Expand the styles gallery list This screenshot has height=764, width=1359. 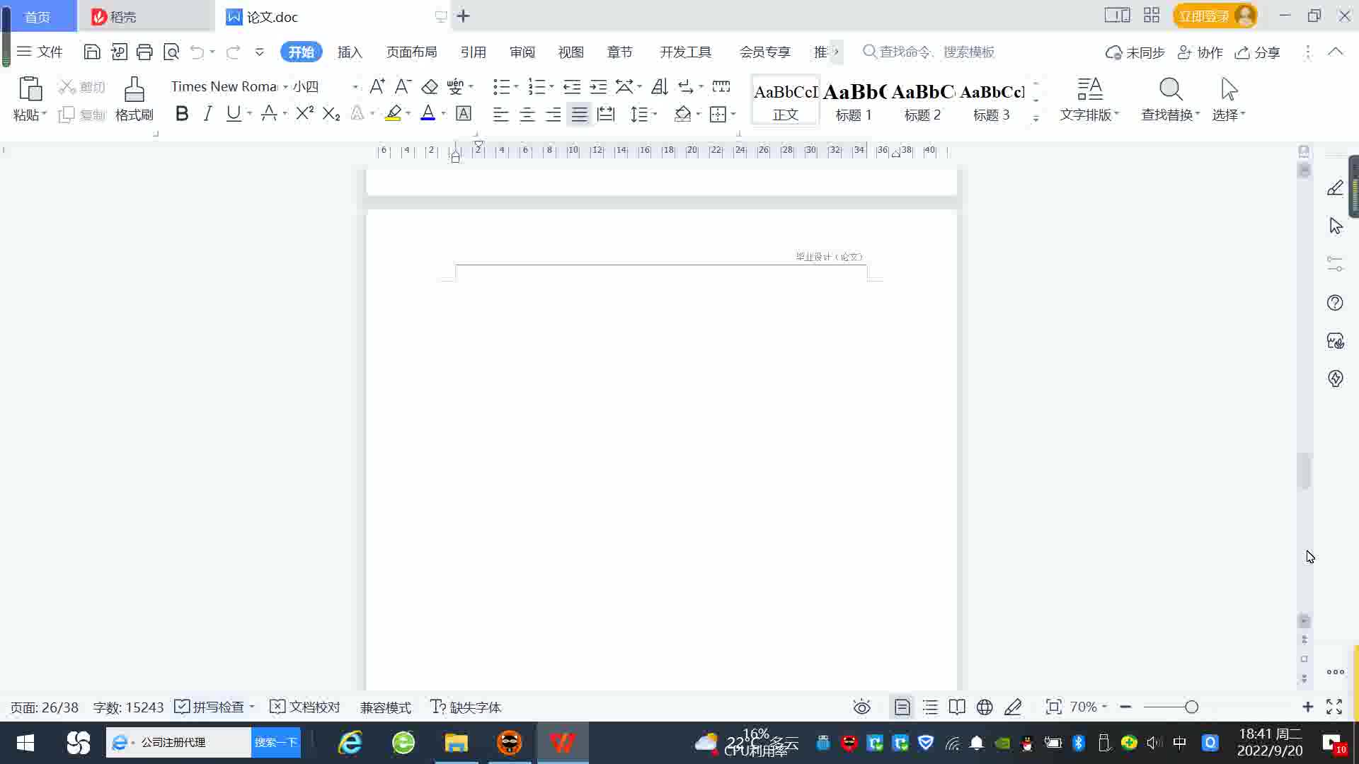[1036, 120]
